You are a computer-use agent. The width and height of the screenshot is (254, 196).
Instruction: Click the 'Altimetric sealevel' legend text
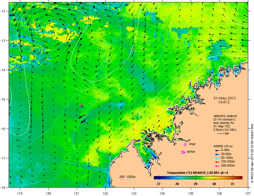point(225,116)
